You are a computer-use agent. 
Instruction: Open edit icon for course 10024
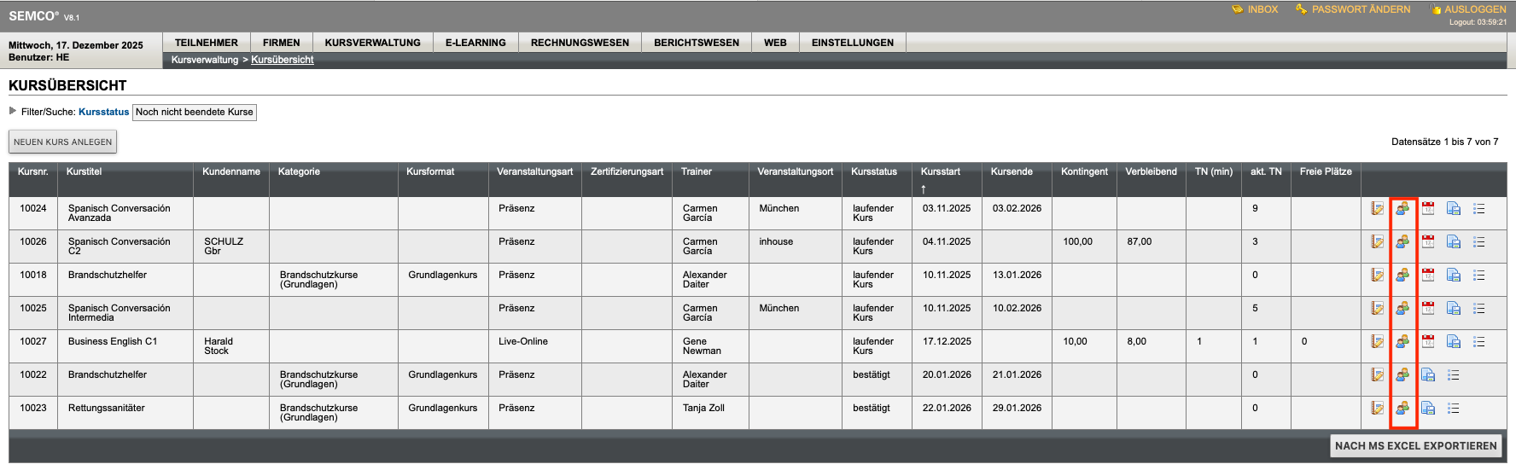(x=1377, y=209)
